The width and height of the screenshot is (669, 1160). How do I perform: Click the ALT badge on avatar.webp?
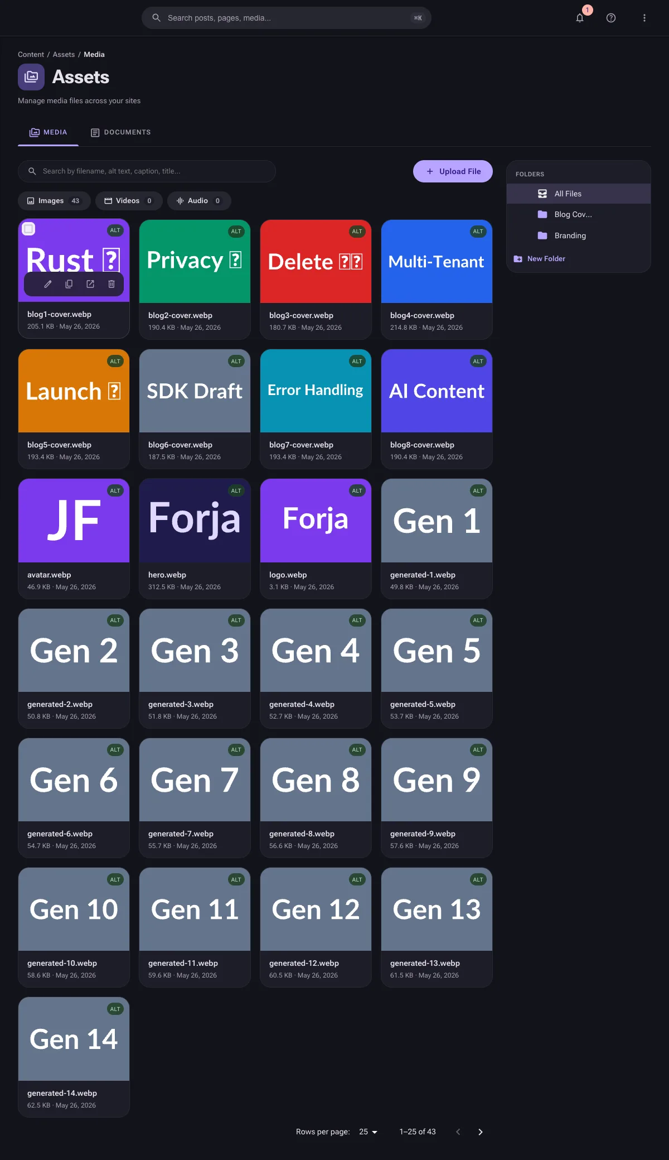pyautogui.click(x=115, y=491)
